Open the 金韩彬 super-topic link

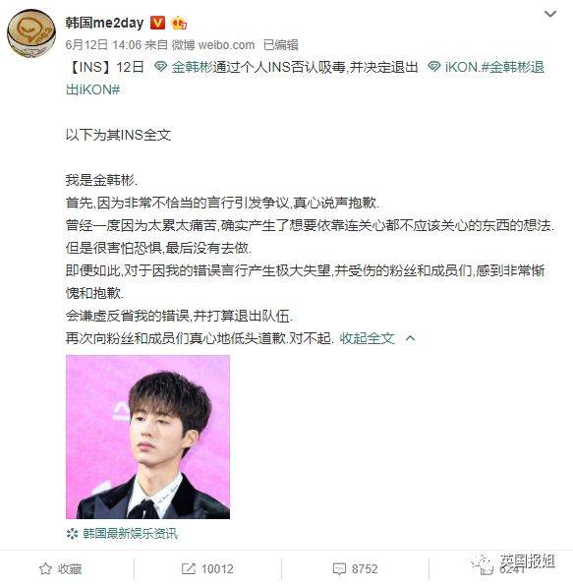[184, 67]
